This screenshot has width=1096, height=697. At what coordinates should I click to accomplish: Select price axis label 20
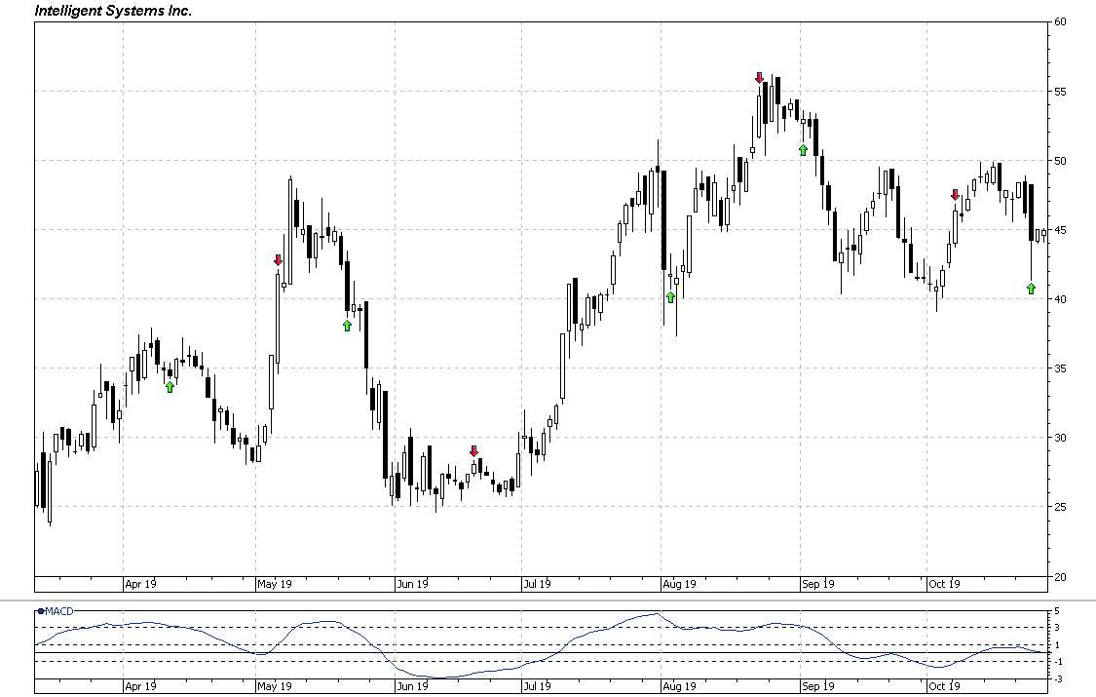[1060, 577]
